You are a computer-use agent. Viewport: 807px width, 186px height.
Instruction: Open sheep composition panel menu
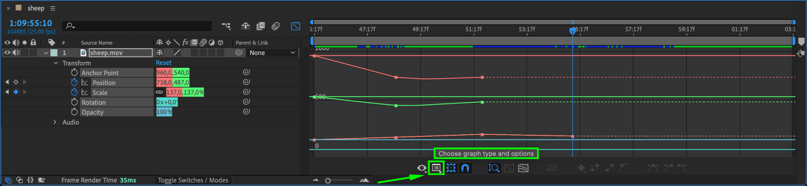click(x=53, y=8)
